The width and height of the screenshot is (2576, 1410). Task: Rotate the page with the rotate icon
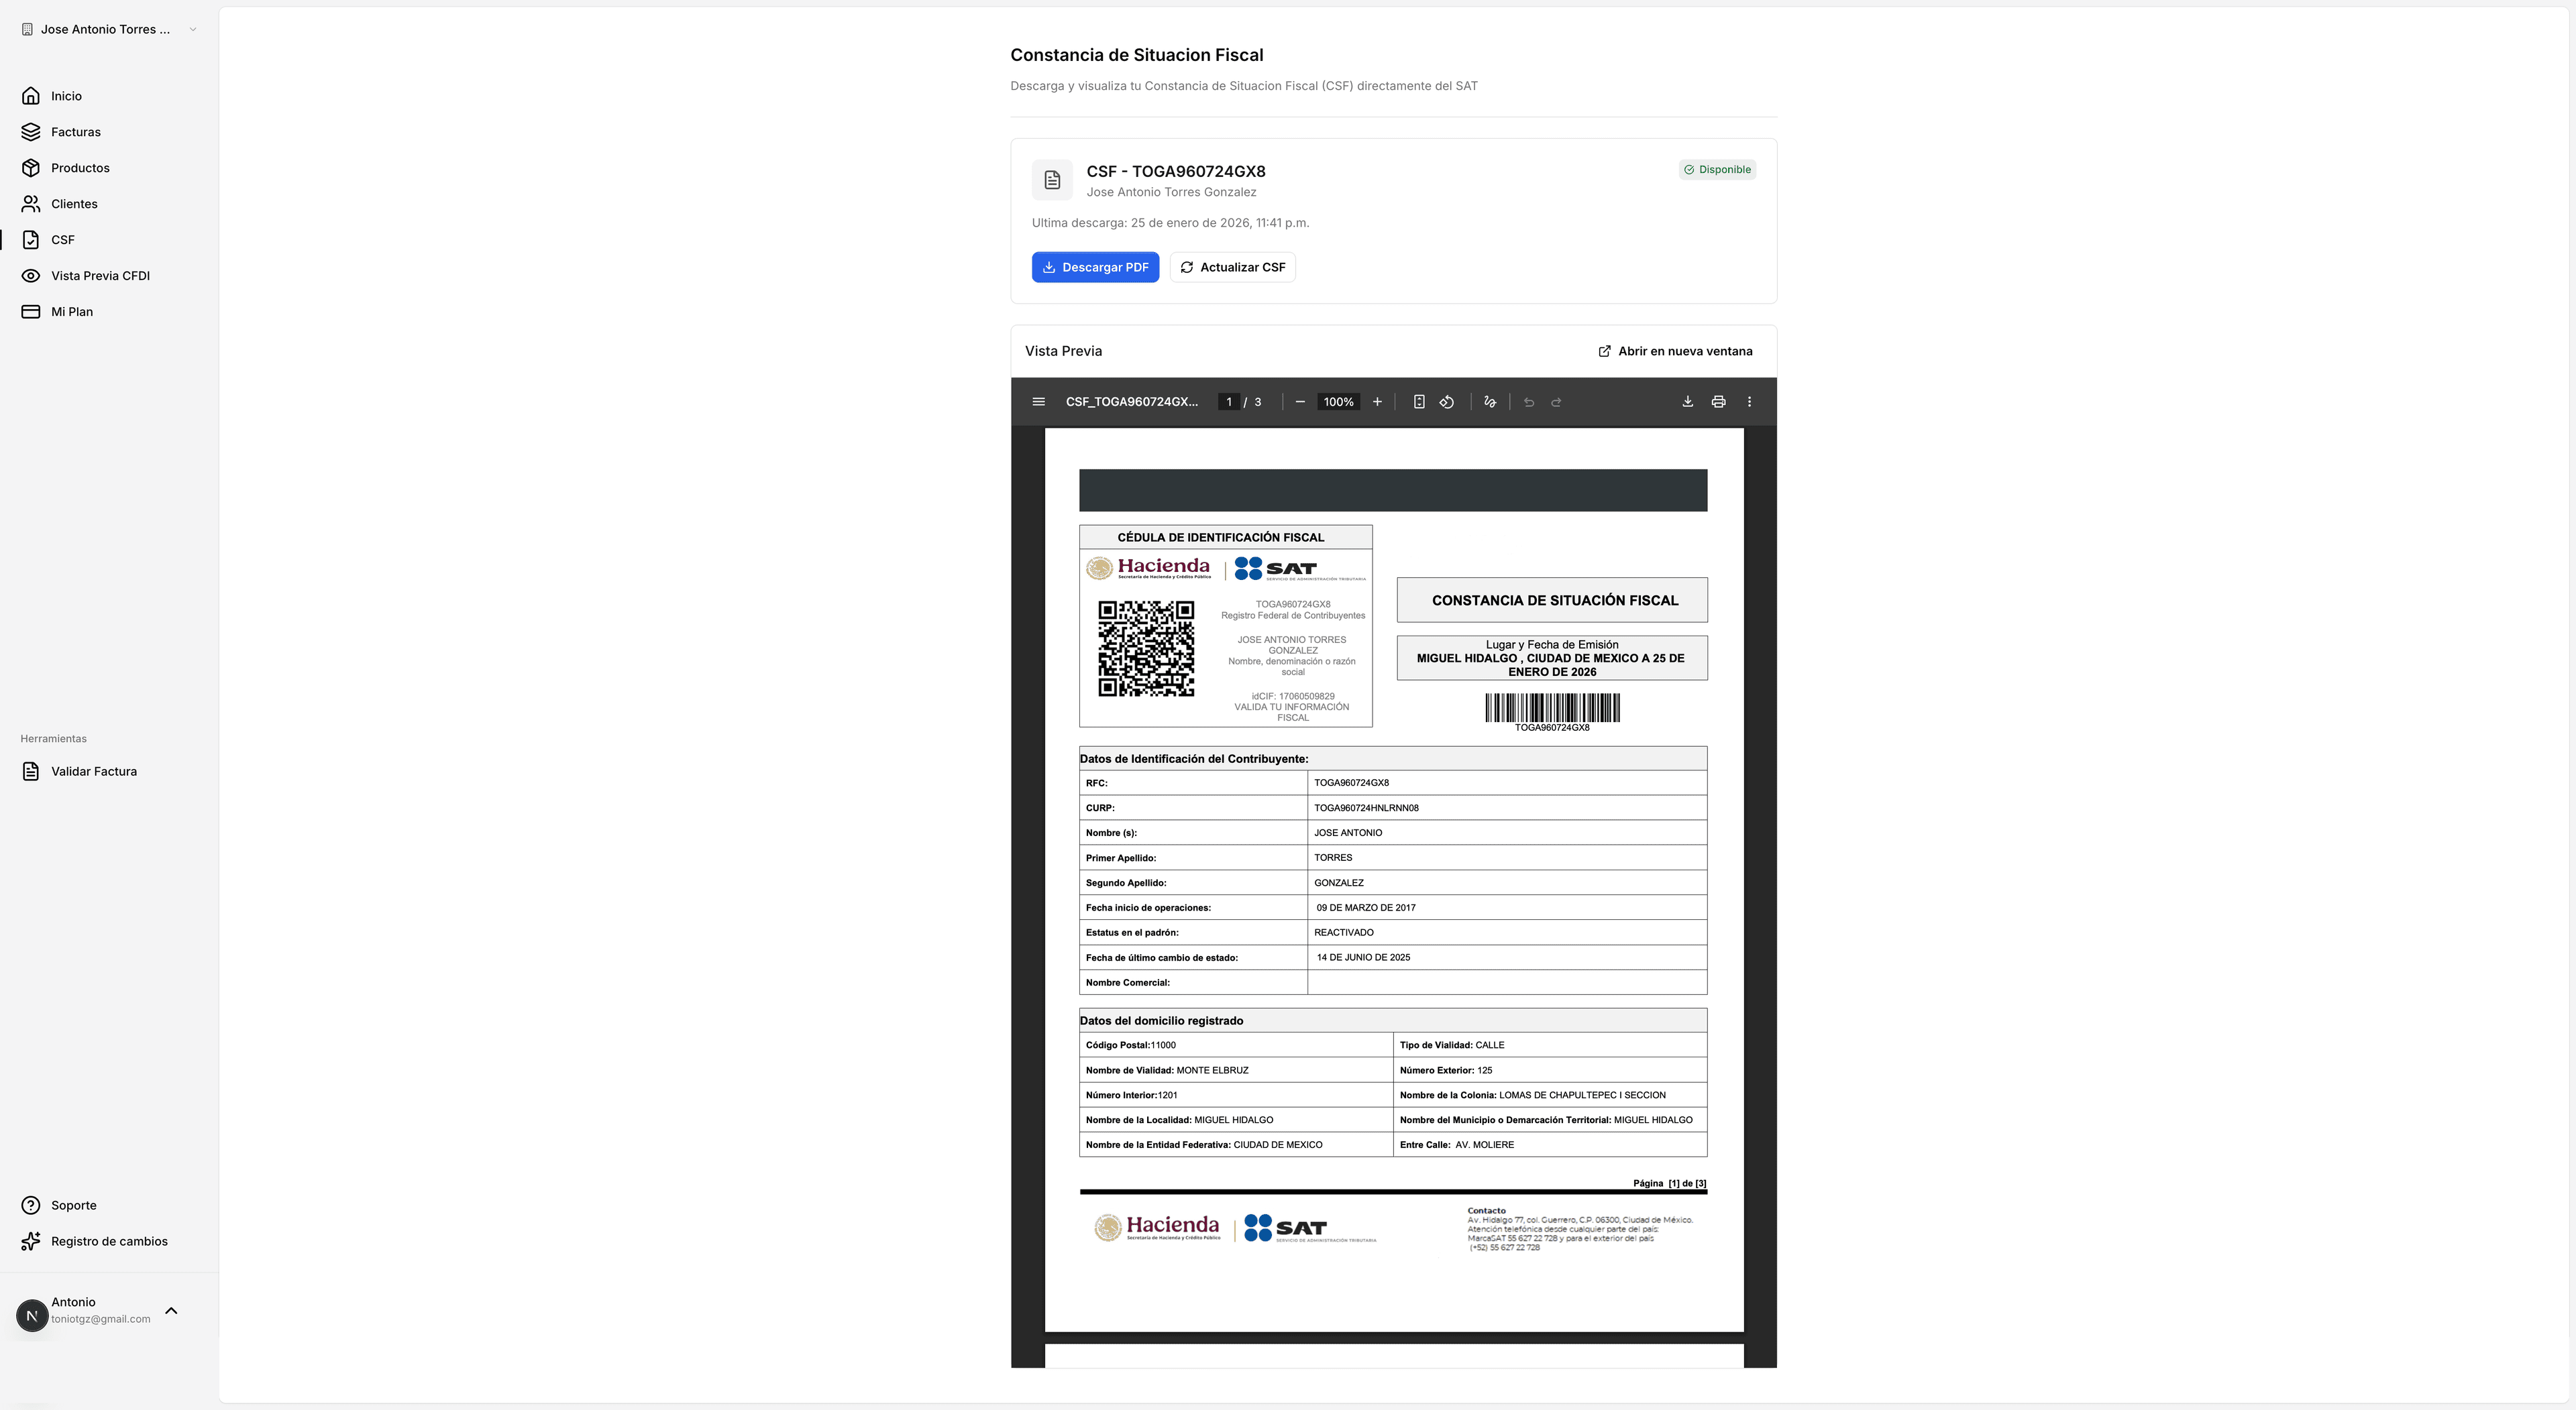(1447, 402)
